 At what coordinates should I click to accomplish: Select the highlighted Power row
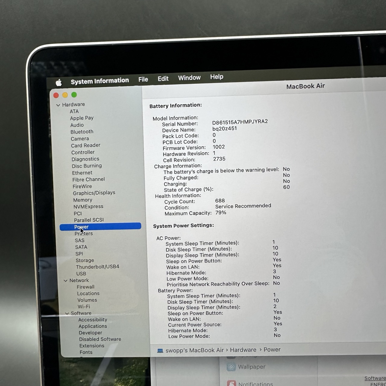click(x=100, y=226)
